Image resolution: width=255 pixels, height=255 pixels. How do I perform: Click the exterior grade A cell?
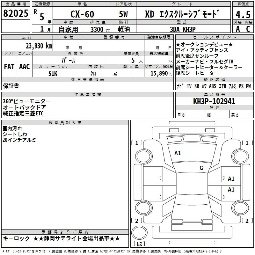[x=237, y=29]
